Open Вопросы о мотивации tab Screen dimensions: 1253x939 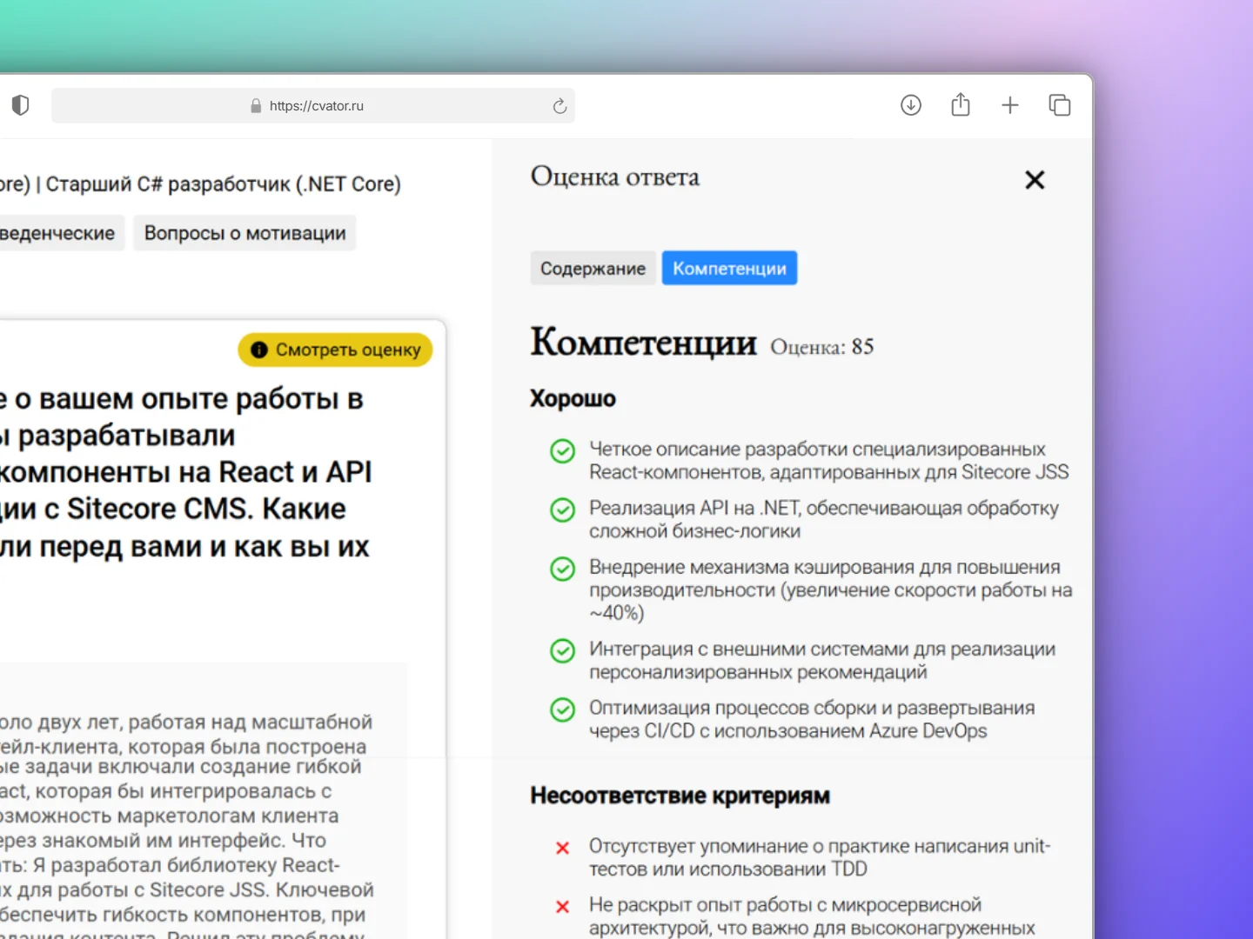point(245,233)
